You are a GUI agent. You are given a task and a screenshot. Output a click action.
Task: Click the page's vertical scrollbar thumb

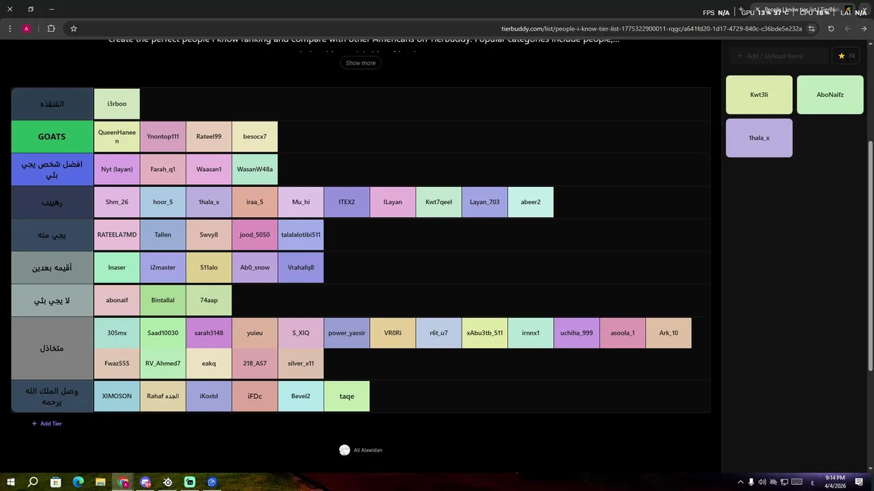[x=870, y=256]
